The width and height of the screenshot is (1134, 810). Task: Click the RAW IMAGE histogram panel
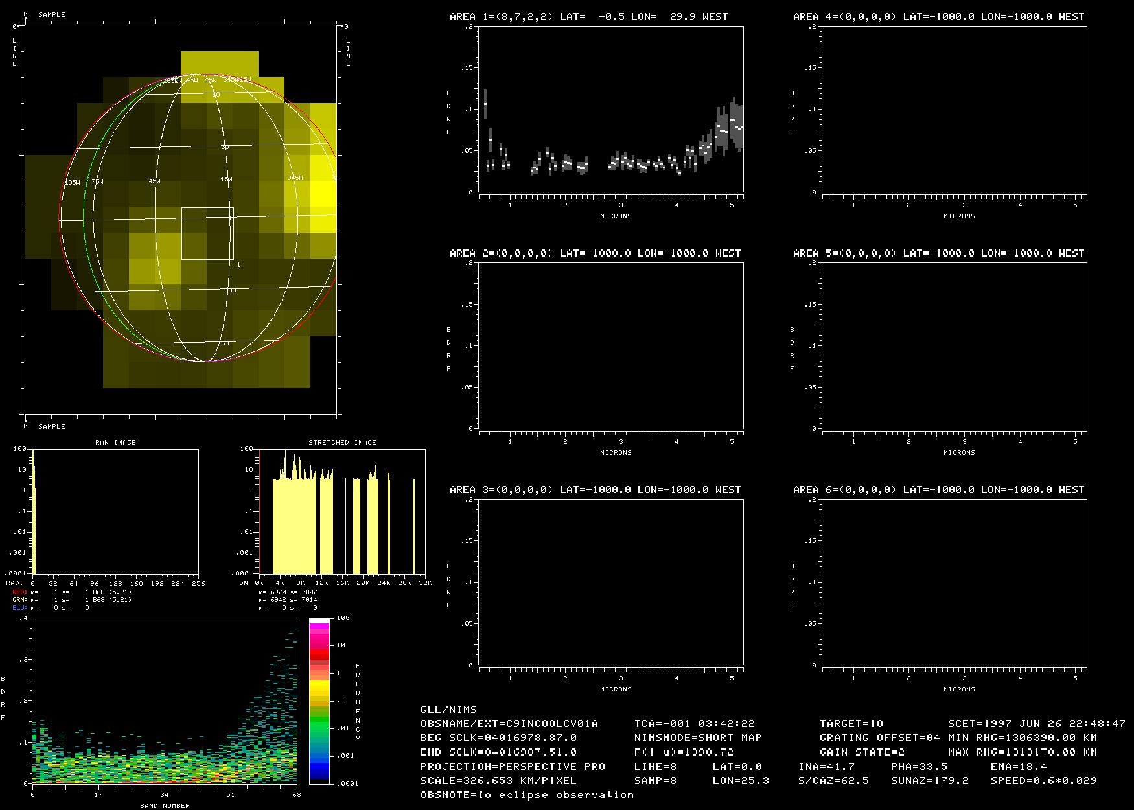pos(115,511)
